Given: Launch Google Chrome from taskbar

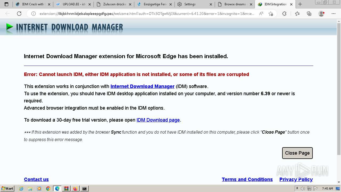Looking at the screenshot, I should pyautogui.click(x=48, y=189).
